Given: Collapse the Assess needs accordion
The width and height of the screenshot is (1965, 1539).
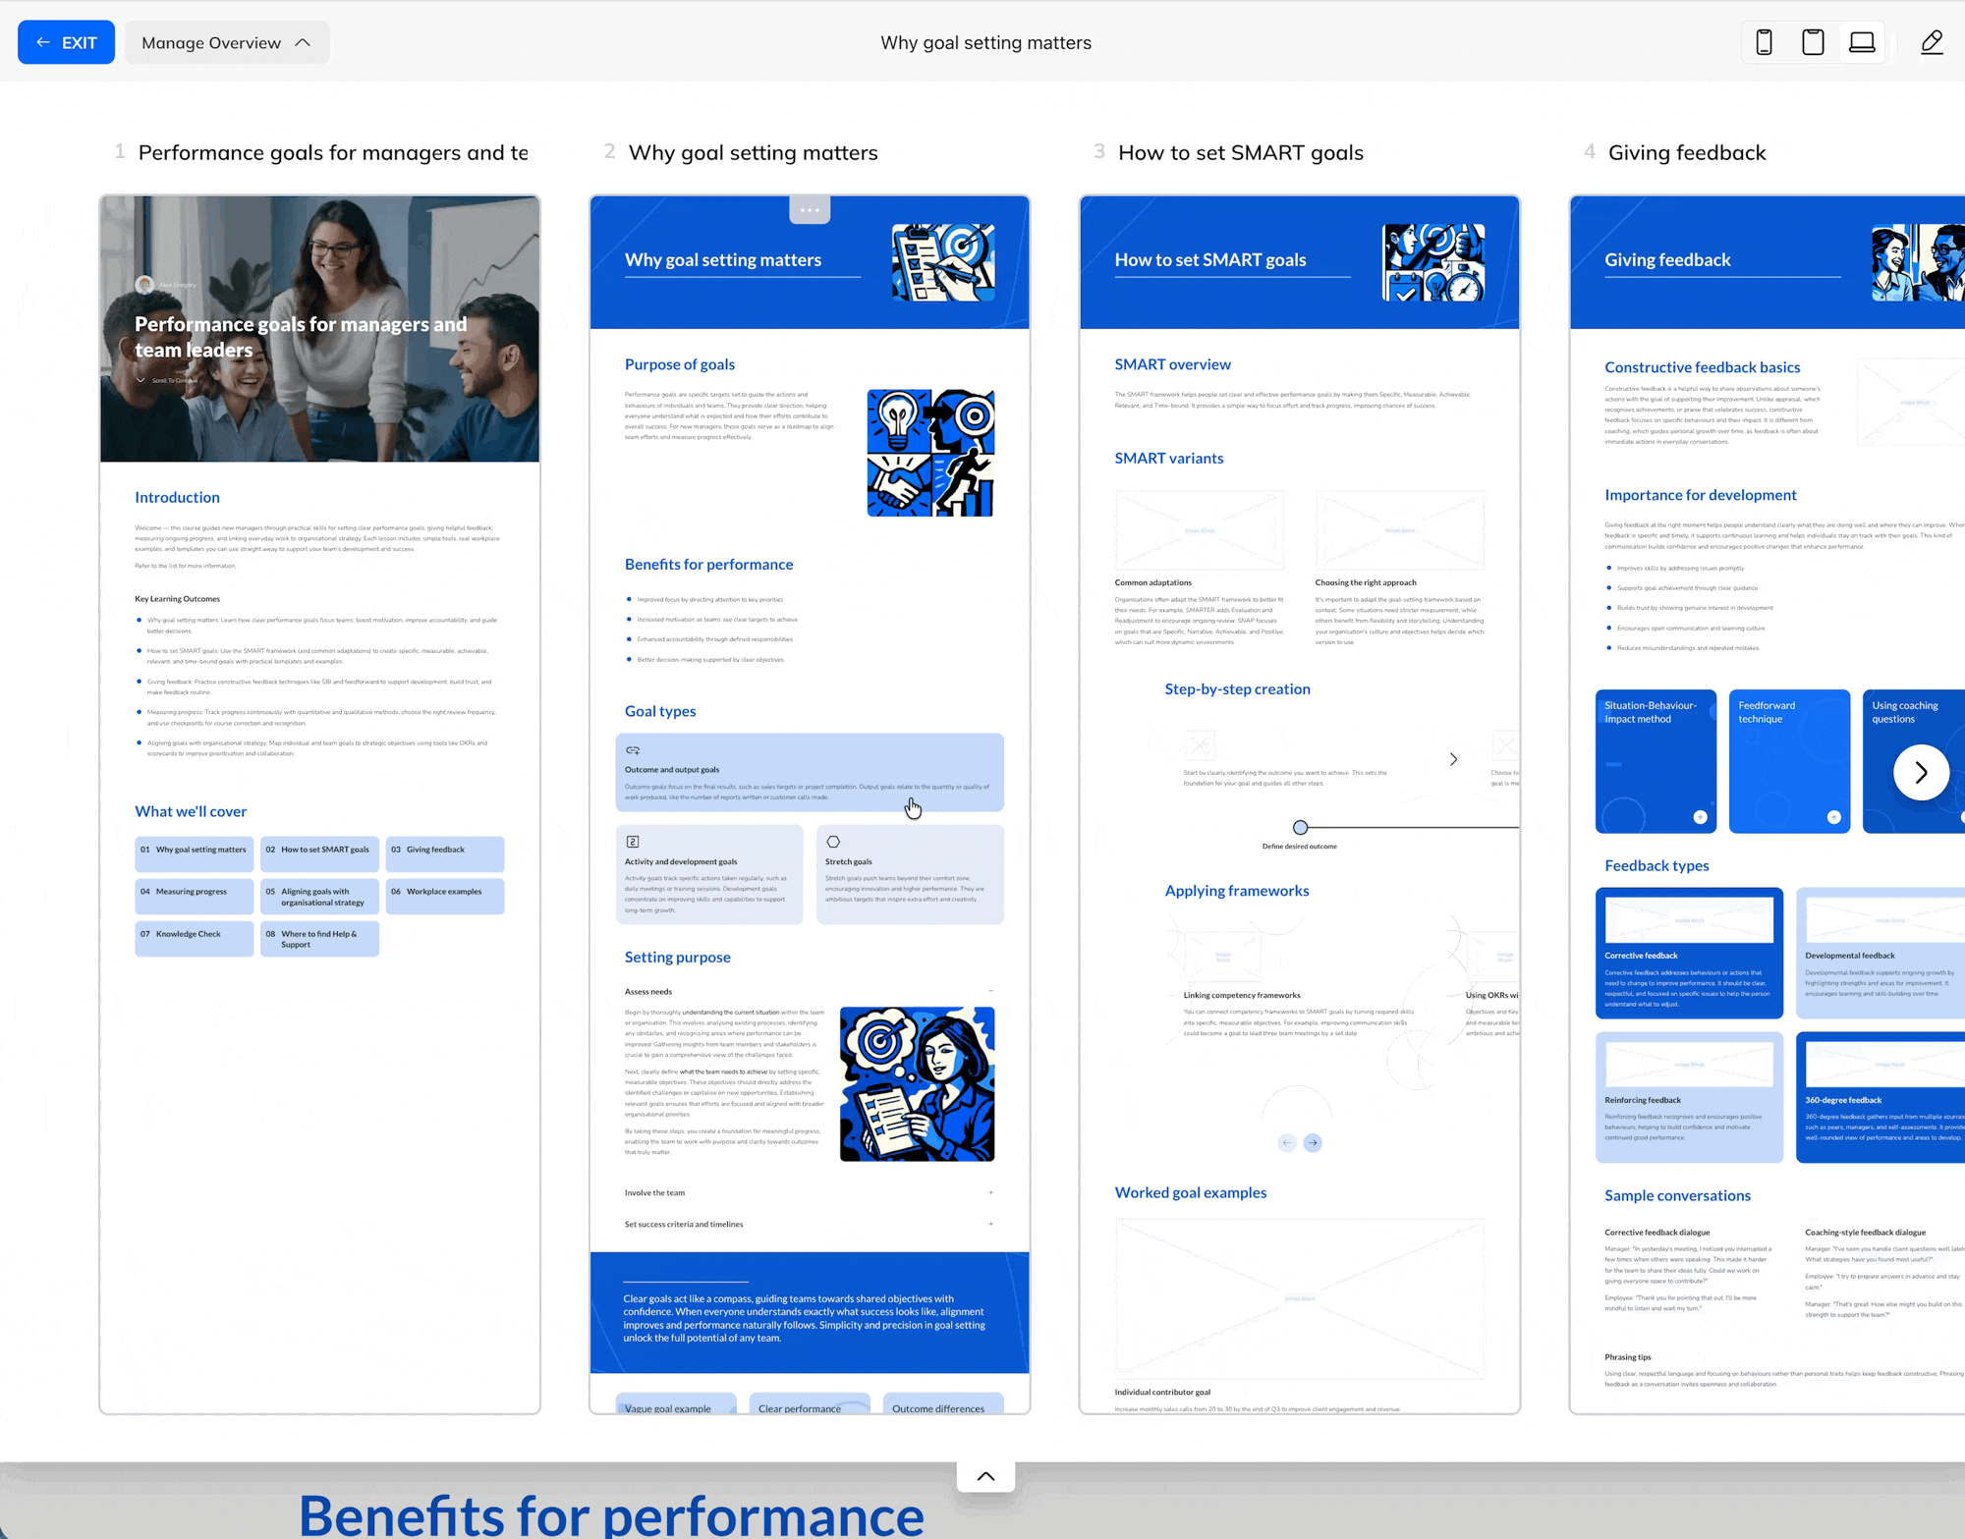Looking at the screenshot, I should coord(990,991).
